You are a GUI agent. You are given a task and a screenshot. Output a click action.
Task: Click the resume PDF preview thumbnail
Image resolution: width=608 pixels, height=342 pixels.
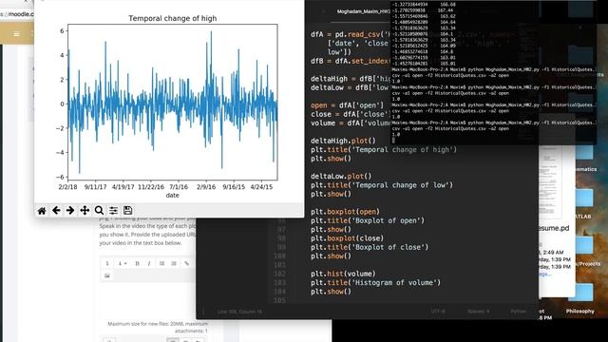(550, 182)
